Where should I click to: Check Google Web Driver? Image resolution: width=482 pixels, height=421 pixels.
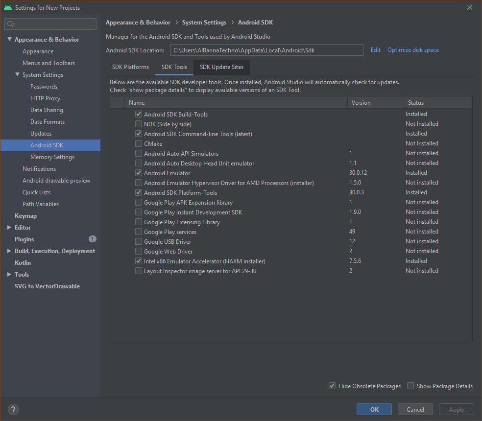point(139,251)
